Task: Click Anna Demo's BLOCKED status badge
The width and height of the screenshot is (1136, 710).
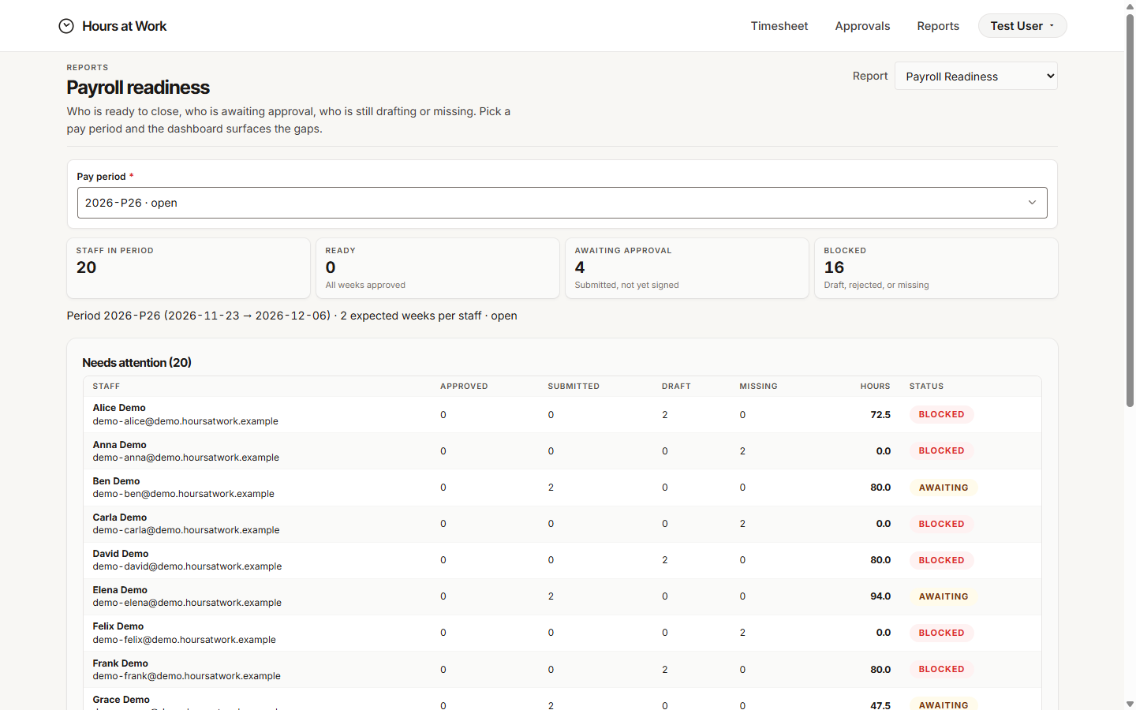Action: point(941,450)
